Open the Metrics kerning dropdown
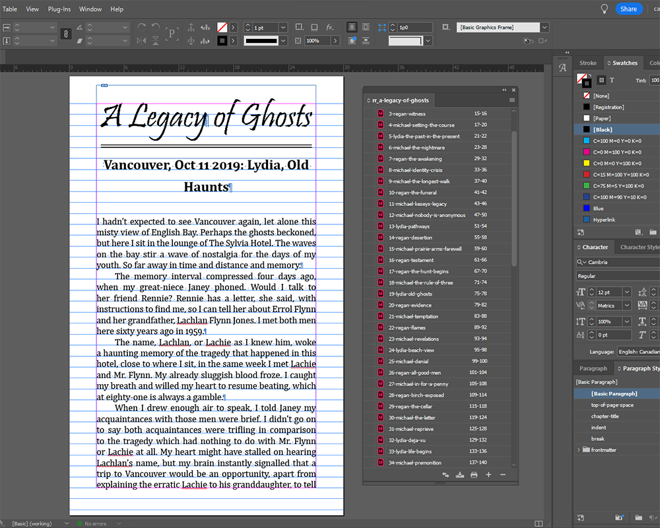Image resolution: width=660 pixels, height=528 pixels. tap(627, 306)
